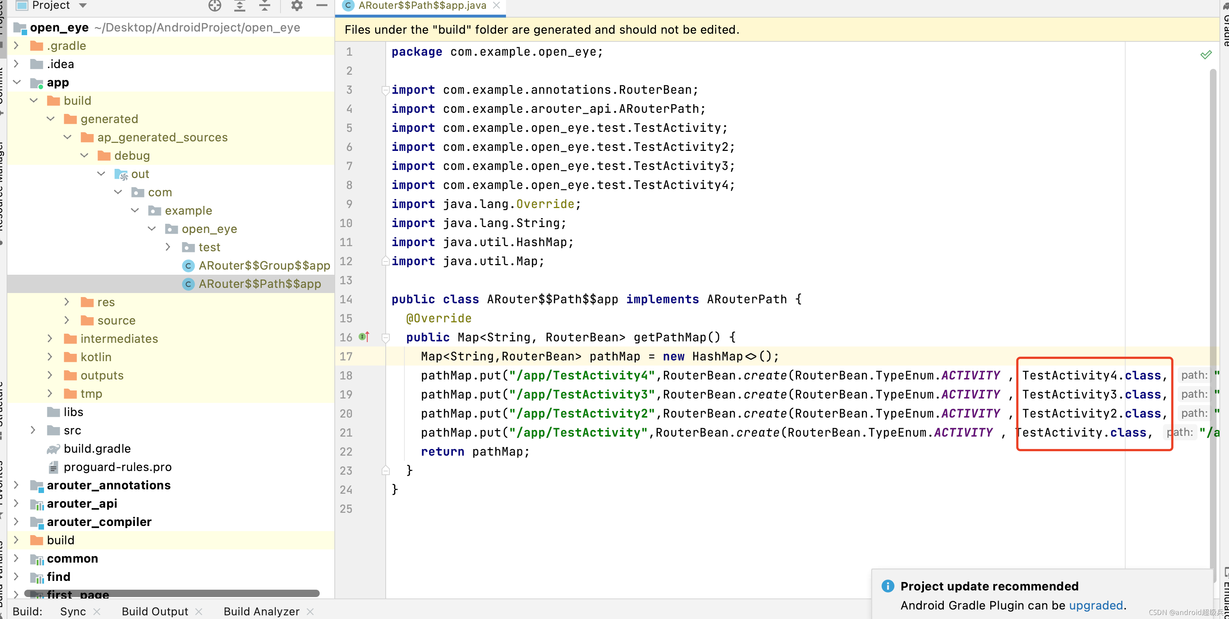The width and height of the screenshot is (1229, 619).
Task: Click "return pathMap;" on line 22
Action: 475,452
